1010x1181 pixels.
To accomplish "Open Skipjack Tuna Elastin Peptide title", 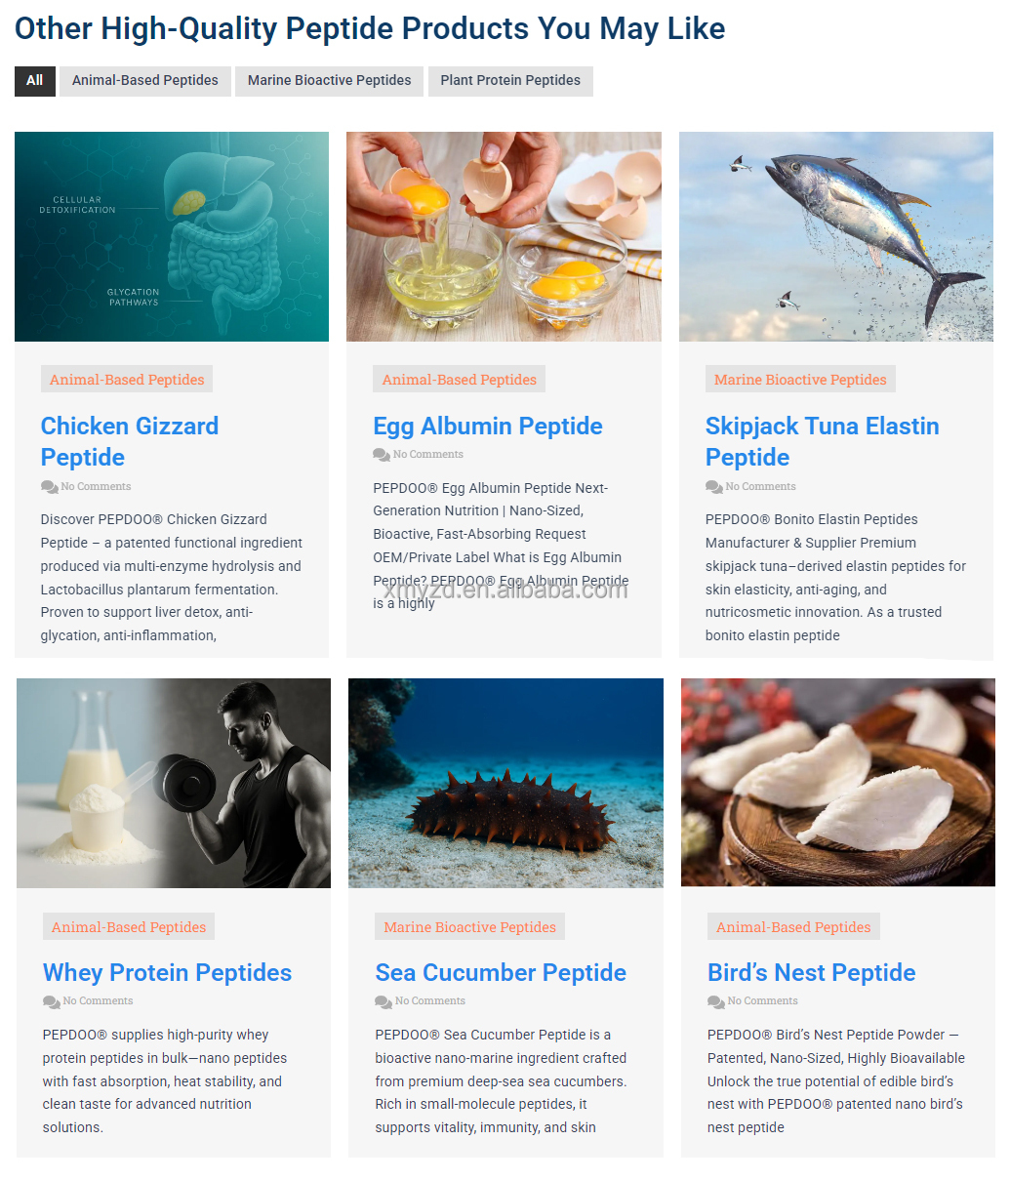I will click(823, 442).
